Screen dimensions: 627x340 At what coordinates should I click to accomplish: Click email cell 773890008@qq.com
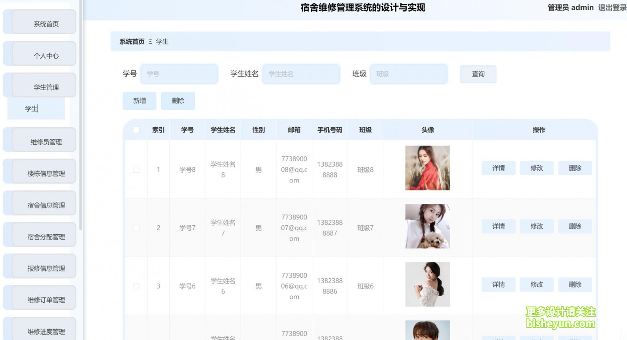[294, 170]
